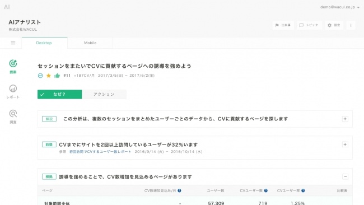
Task: Click the 1.25% CV user rate value
Action: tap(297, 203)
